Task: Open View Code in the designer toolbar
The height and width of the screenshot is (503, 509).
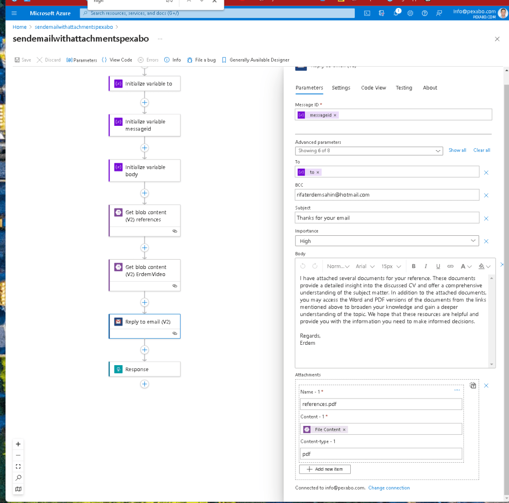Action: [117, 60]
